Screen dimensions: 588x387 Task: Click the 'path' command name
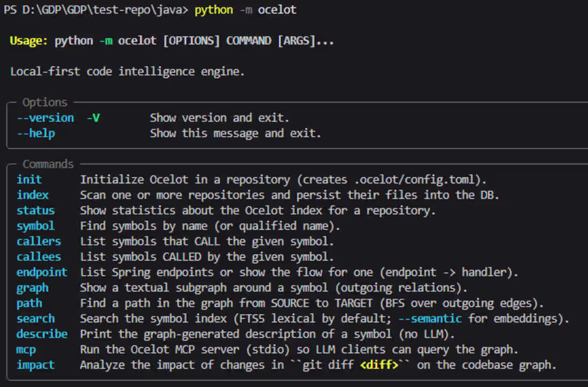point(29,304)
